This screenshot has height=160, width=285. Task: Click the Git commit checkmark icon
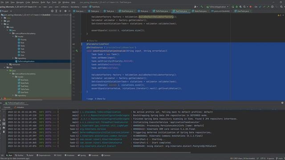[264, 7]
